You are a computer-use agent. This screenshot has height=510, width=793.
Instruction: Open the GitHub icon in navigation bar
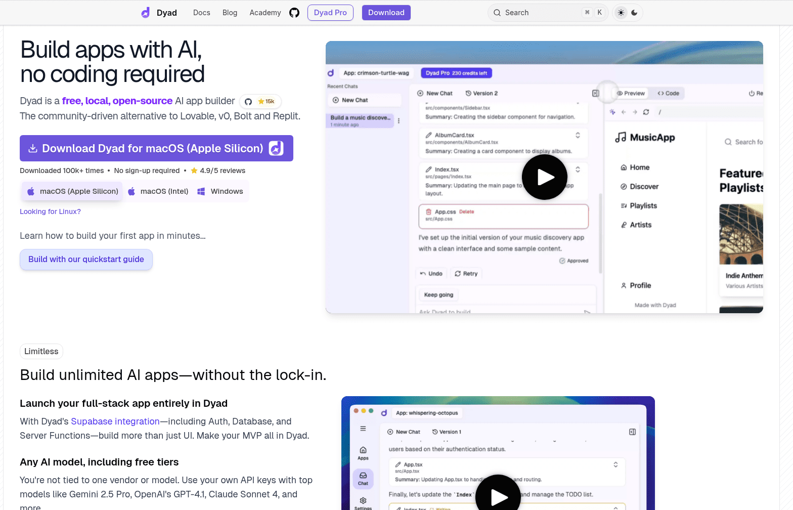[294, 13]
